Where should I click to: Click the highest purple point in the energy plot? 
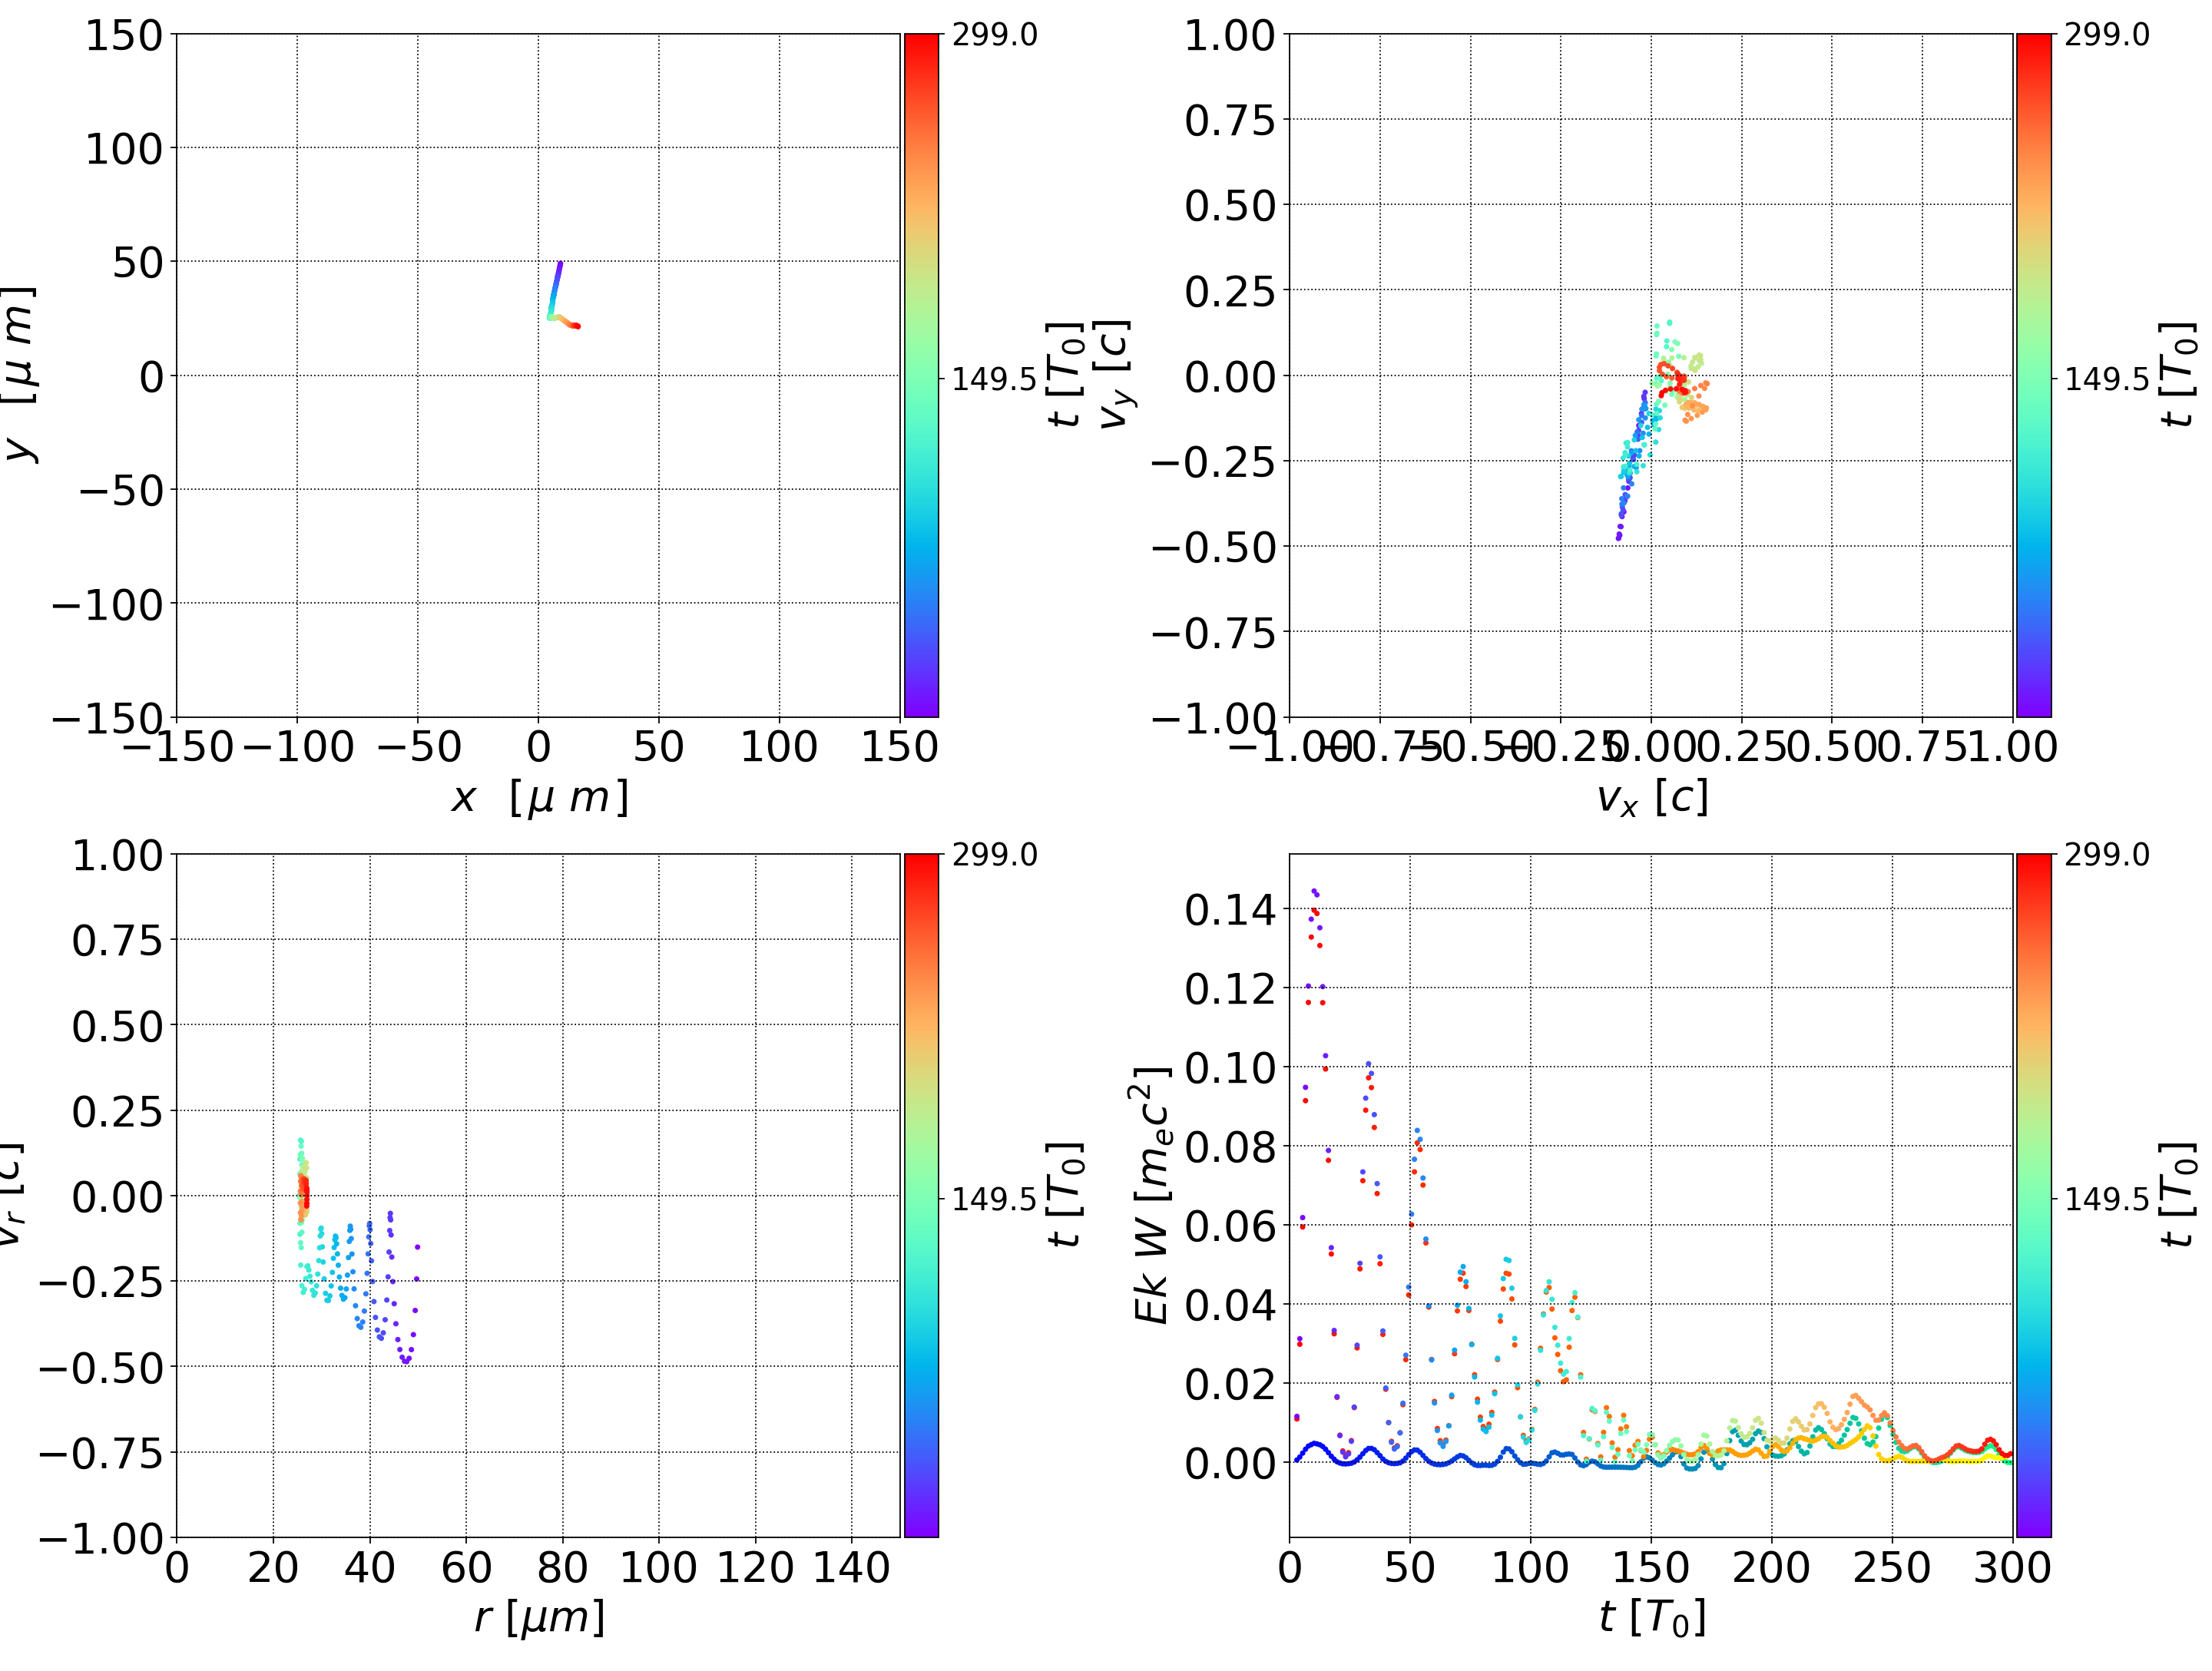(1314, 890)
